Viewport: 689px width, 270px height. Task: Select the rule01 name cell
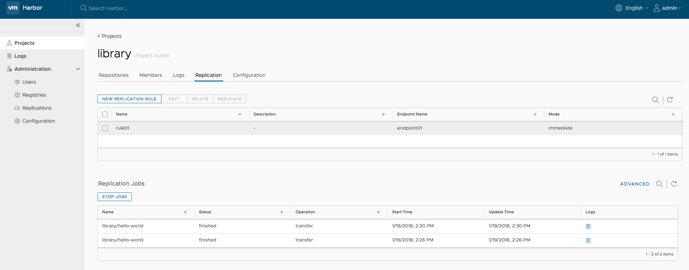click(x=122, y=128)
